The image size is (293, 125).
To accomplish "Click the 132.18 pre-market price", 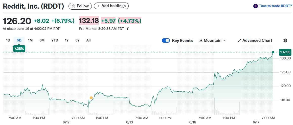I will 89,20.
